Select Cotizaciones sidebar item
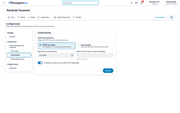 19,55
